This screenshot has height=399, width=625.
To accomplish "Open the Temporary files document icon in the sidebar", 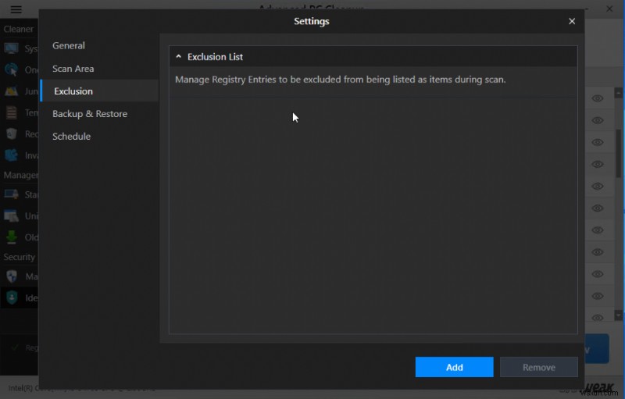I will (x=11, y=112).
